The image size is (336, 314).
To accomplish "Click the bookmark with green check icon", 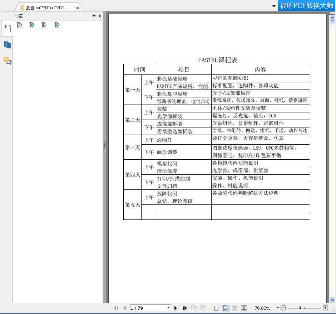I will click(x=57, y=25).
